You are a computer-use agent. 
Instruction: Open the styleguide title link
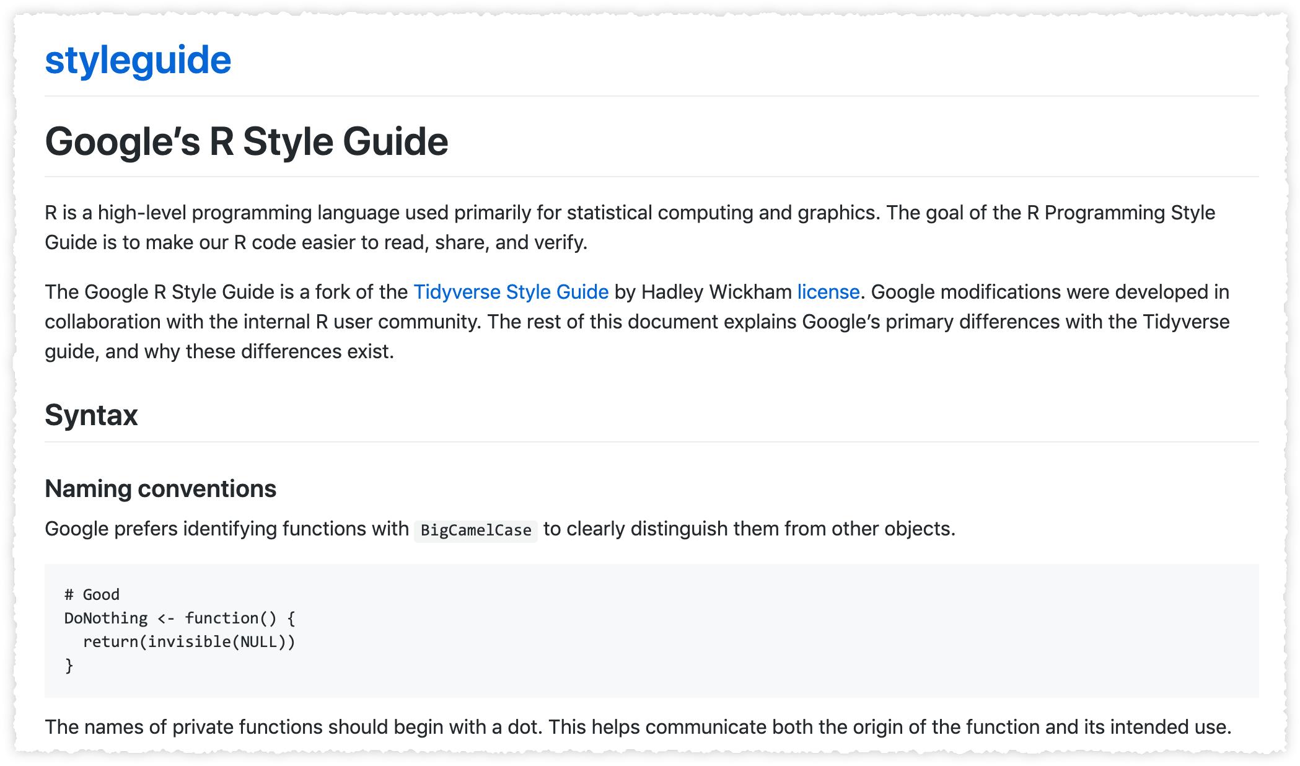[x=138, y=60]
